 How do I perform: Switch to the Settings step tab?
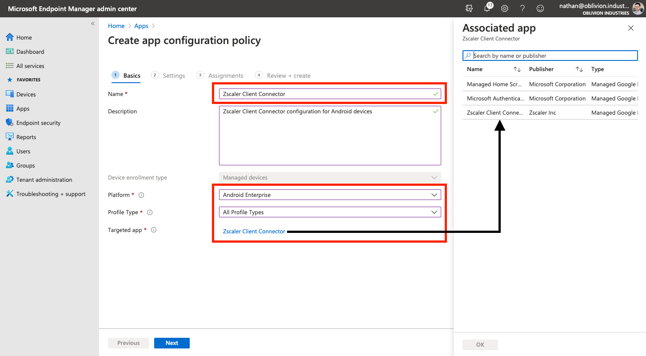click(x=169, y=76)
